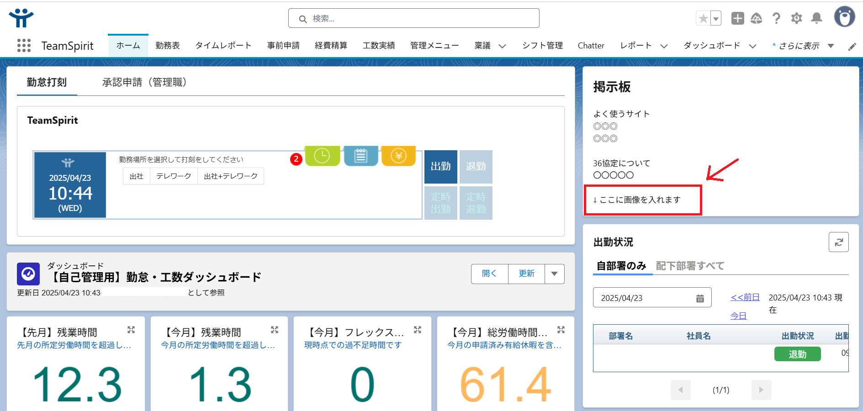The height and width of the screenshot is (411, 863).
Task: Click the edit navigation pencil icon
Action: point(852,47)
